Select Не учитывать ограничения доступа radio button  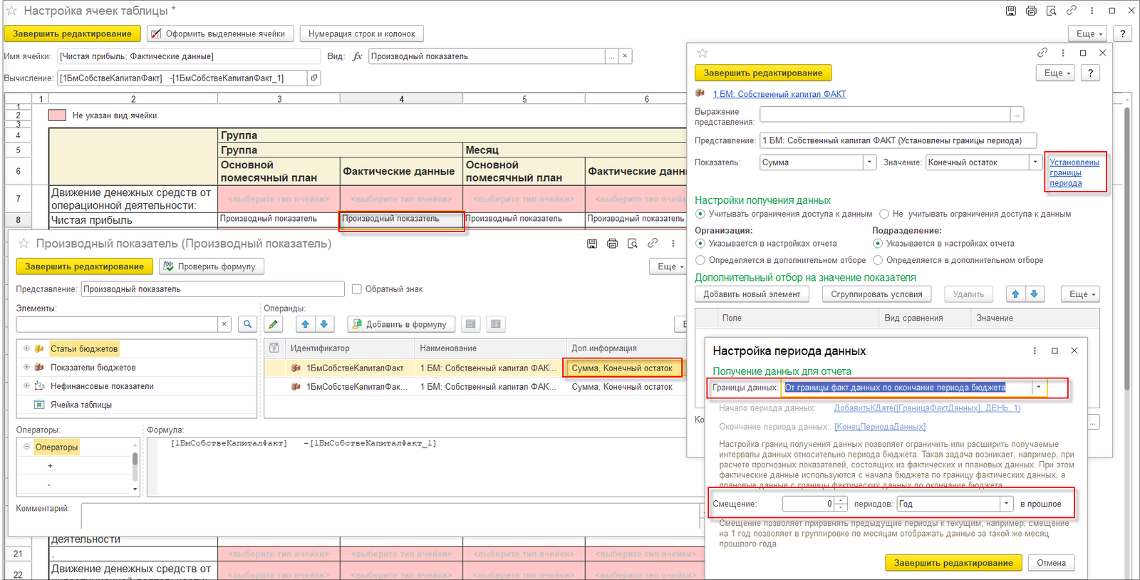[884, 214]
